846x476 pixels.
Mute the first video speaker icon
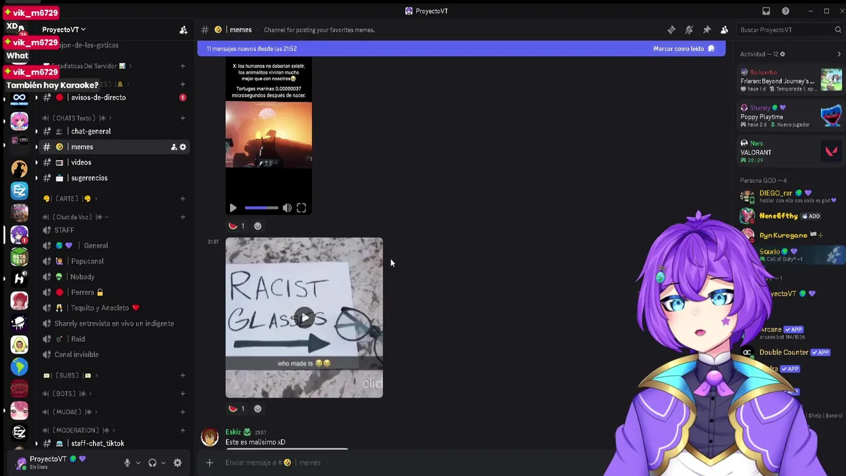[287, 208]
